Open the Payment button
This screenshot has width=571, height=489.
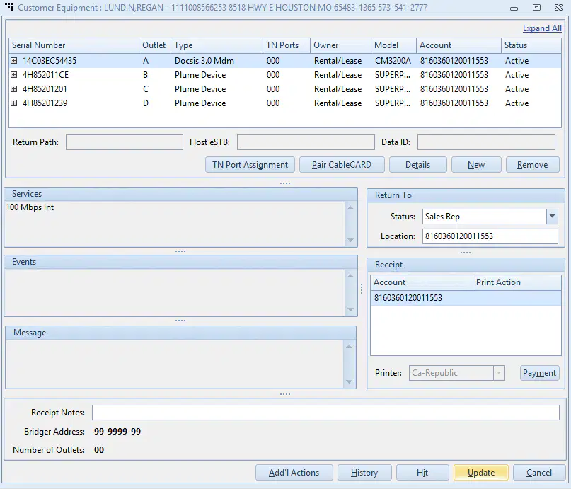point(539,373)
